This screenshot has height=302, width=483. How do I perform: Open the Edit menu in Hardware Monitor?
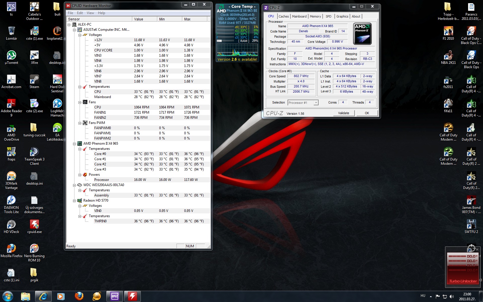coord(80,13)
